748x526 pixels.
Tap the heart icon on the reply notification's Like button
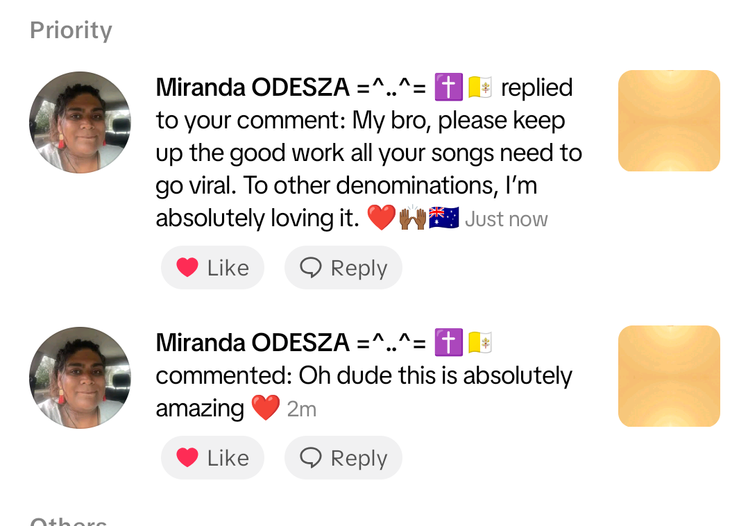tap(187, 268)
